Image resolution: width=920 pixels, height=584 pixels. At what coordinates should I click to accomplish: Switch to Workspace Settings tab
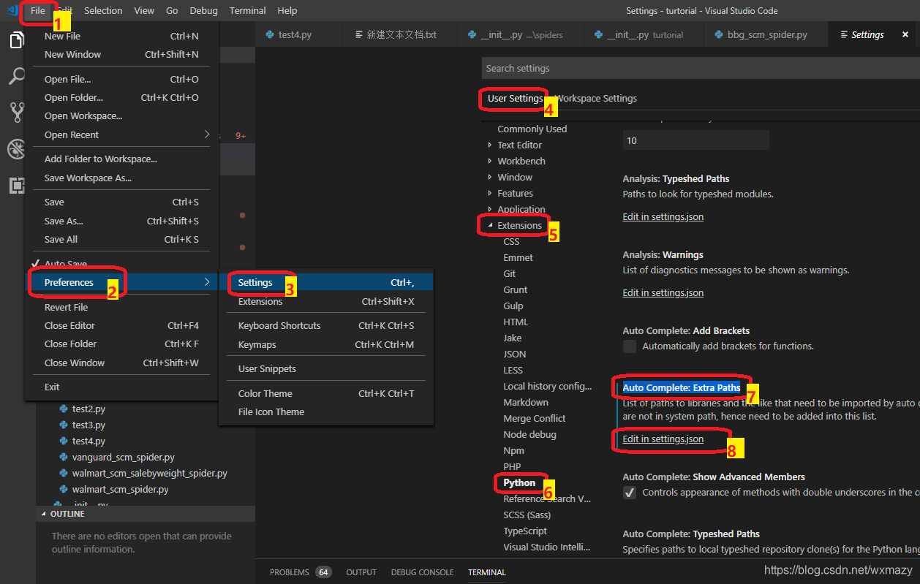pyautogui.click(x=596, y=99)
